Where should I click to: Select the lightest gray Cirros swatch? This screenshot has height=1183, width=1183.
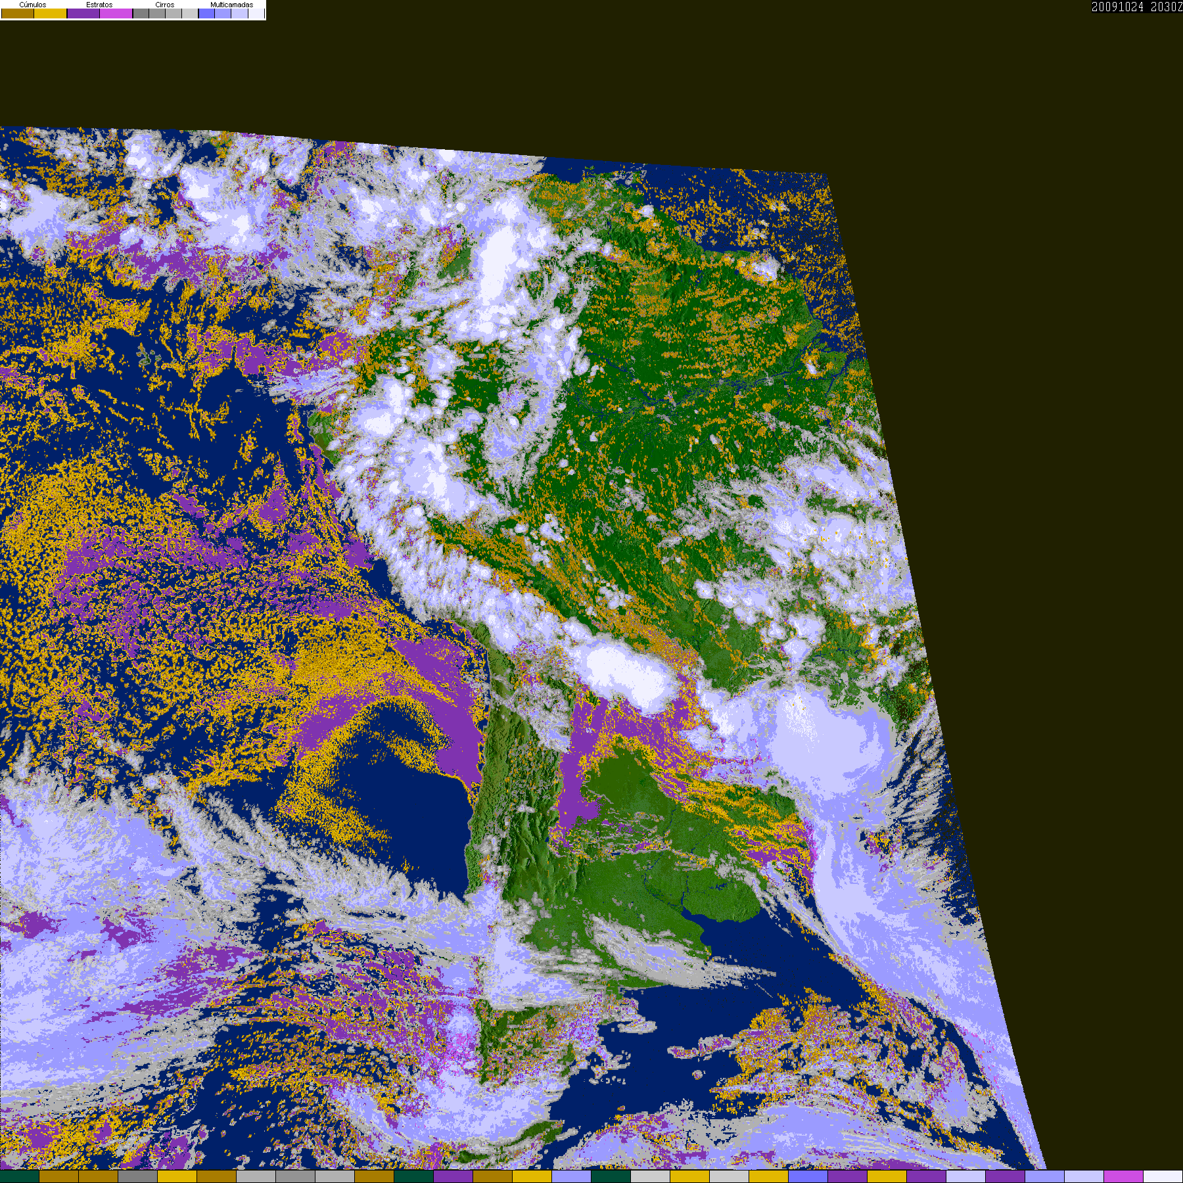pyautogui.click(x=190, y=13)
